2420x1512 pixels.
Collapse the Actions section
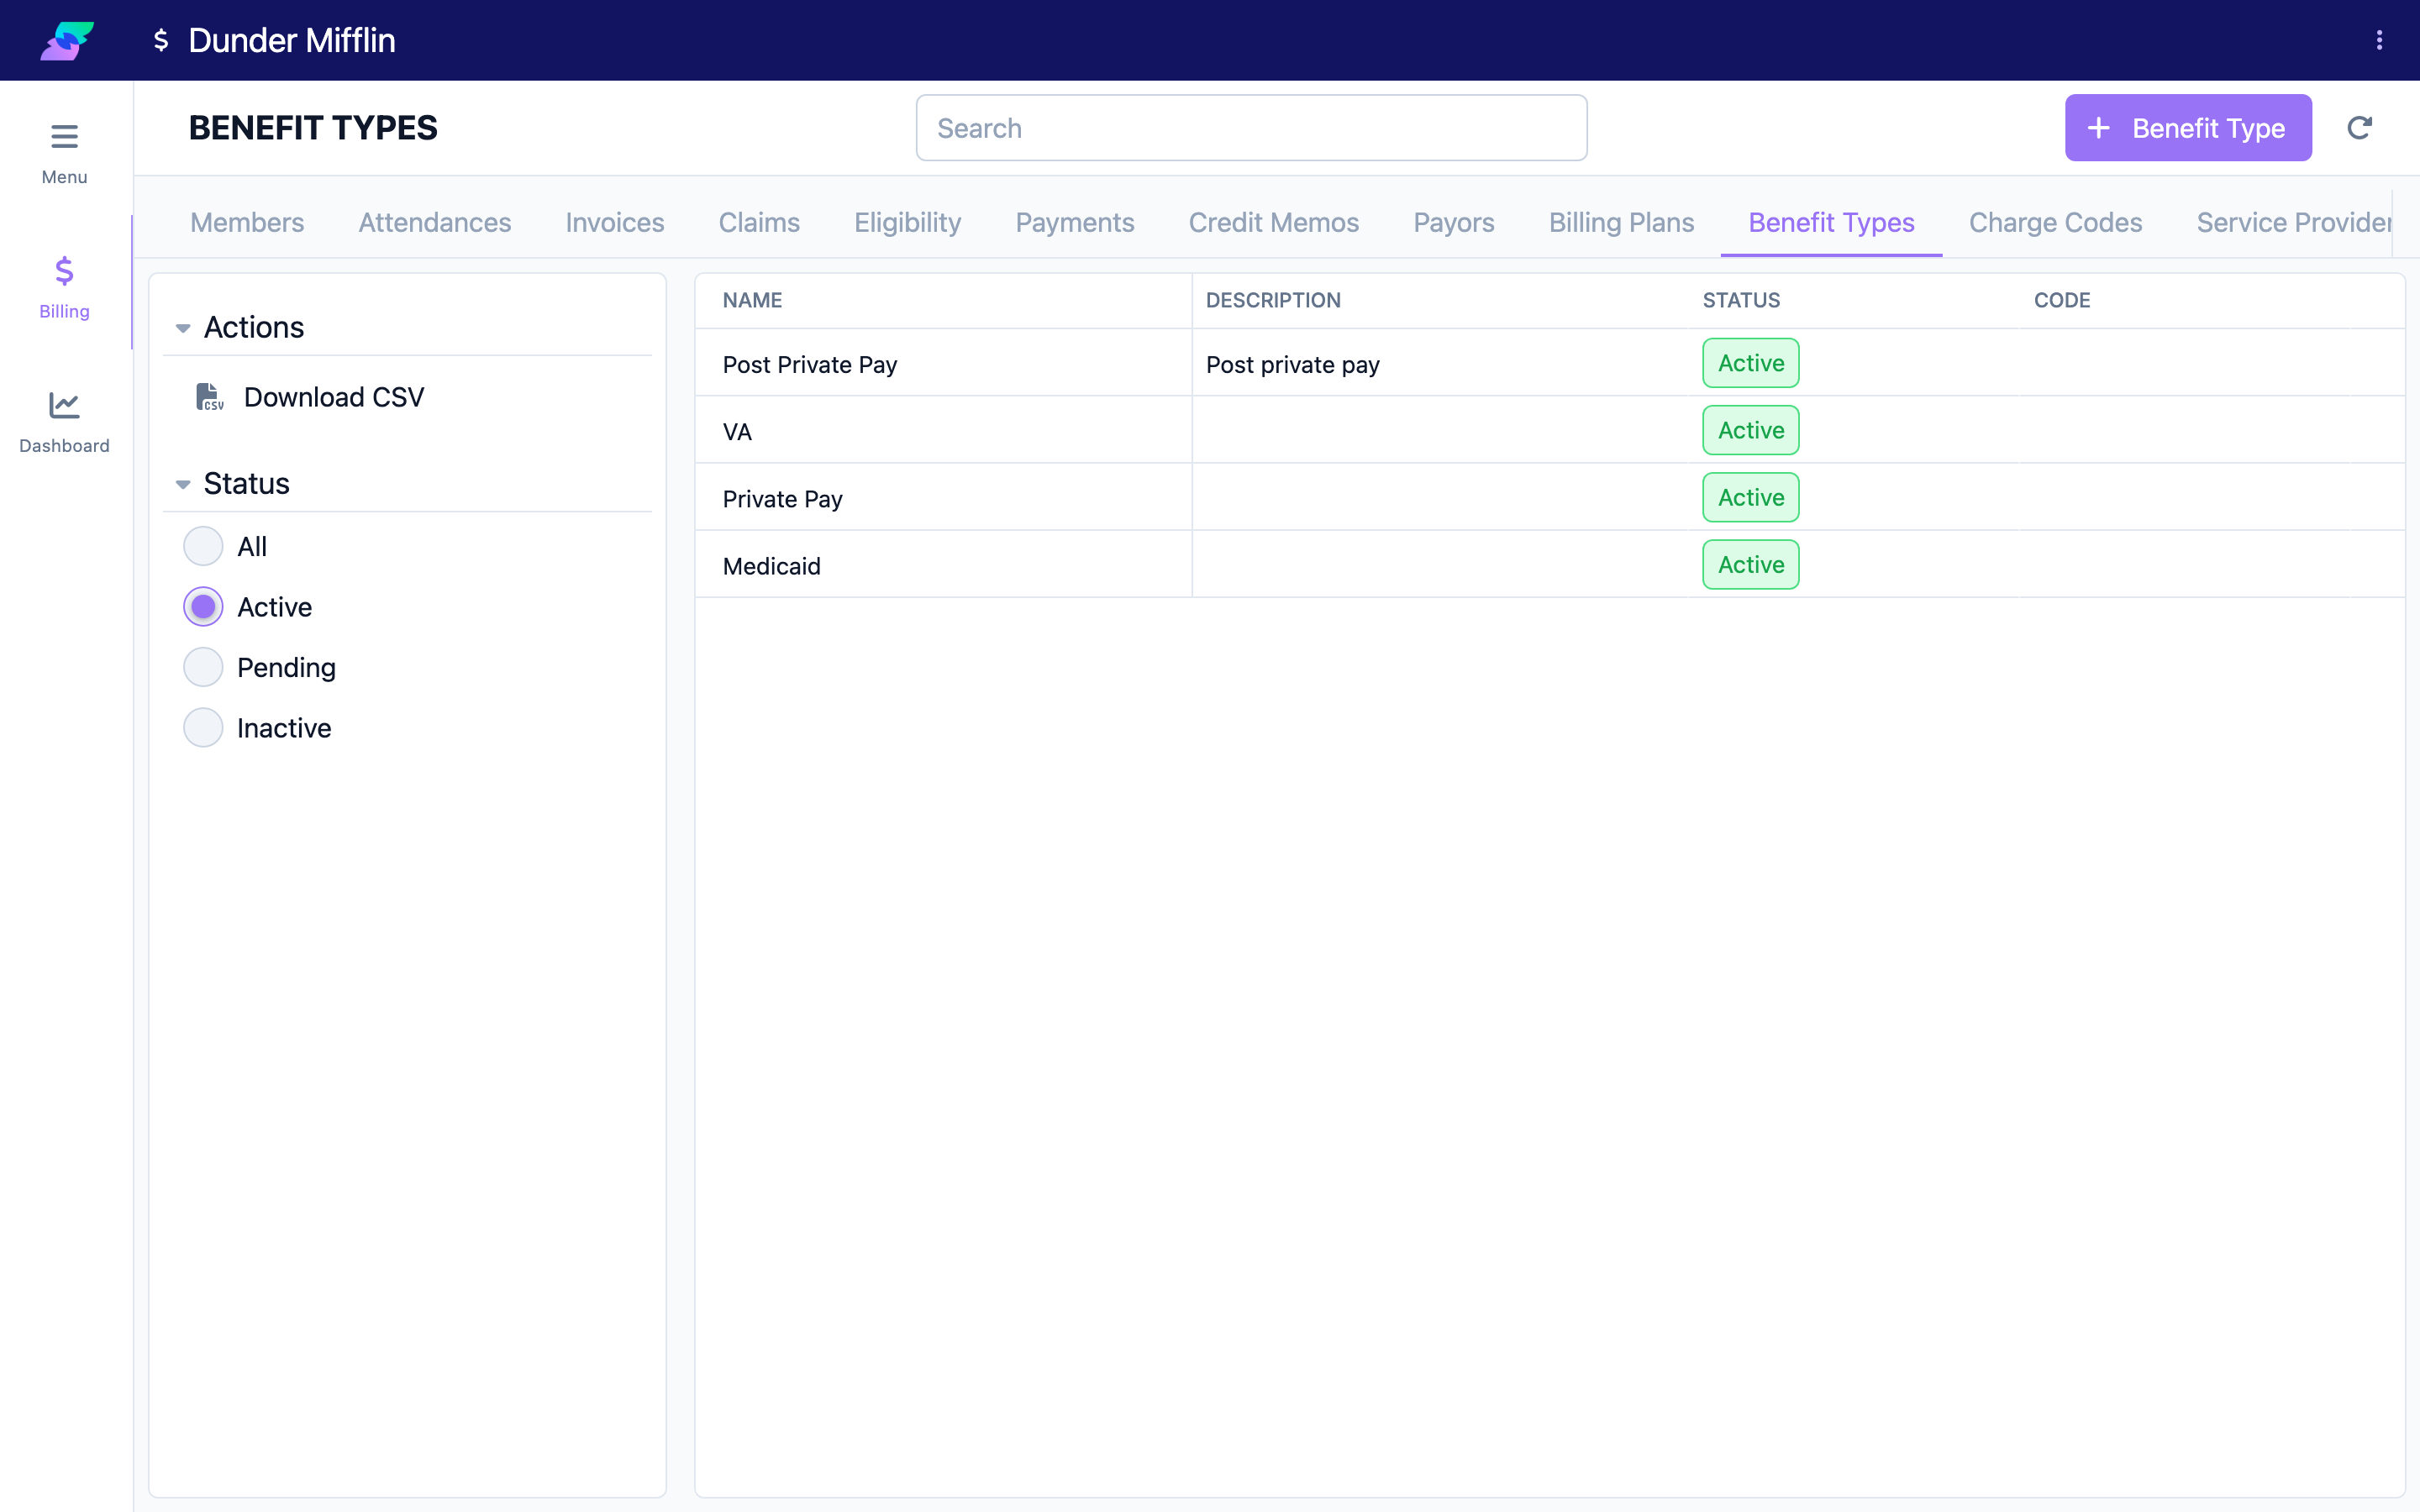click(x=183, y=328)
